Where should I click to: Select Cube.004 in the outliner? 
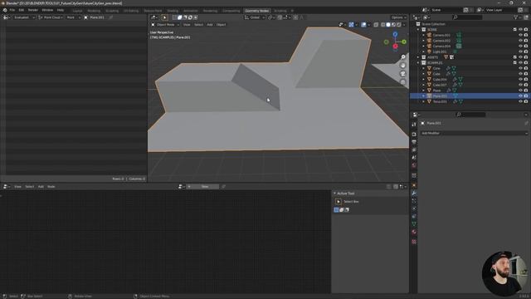click(x=440, y=80)
